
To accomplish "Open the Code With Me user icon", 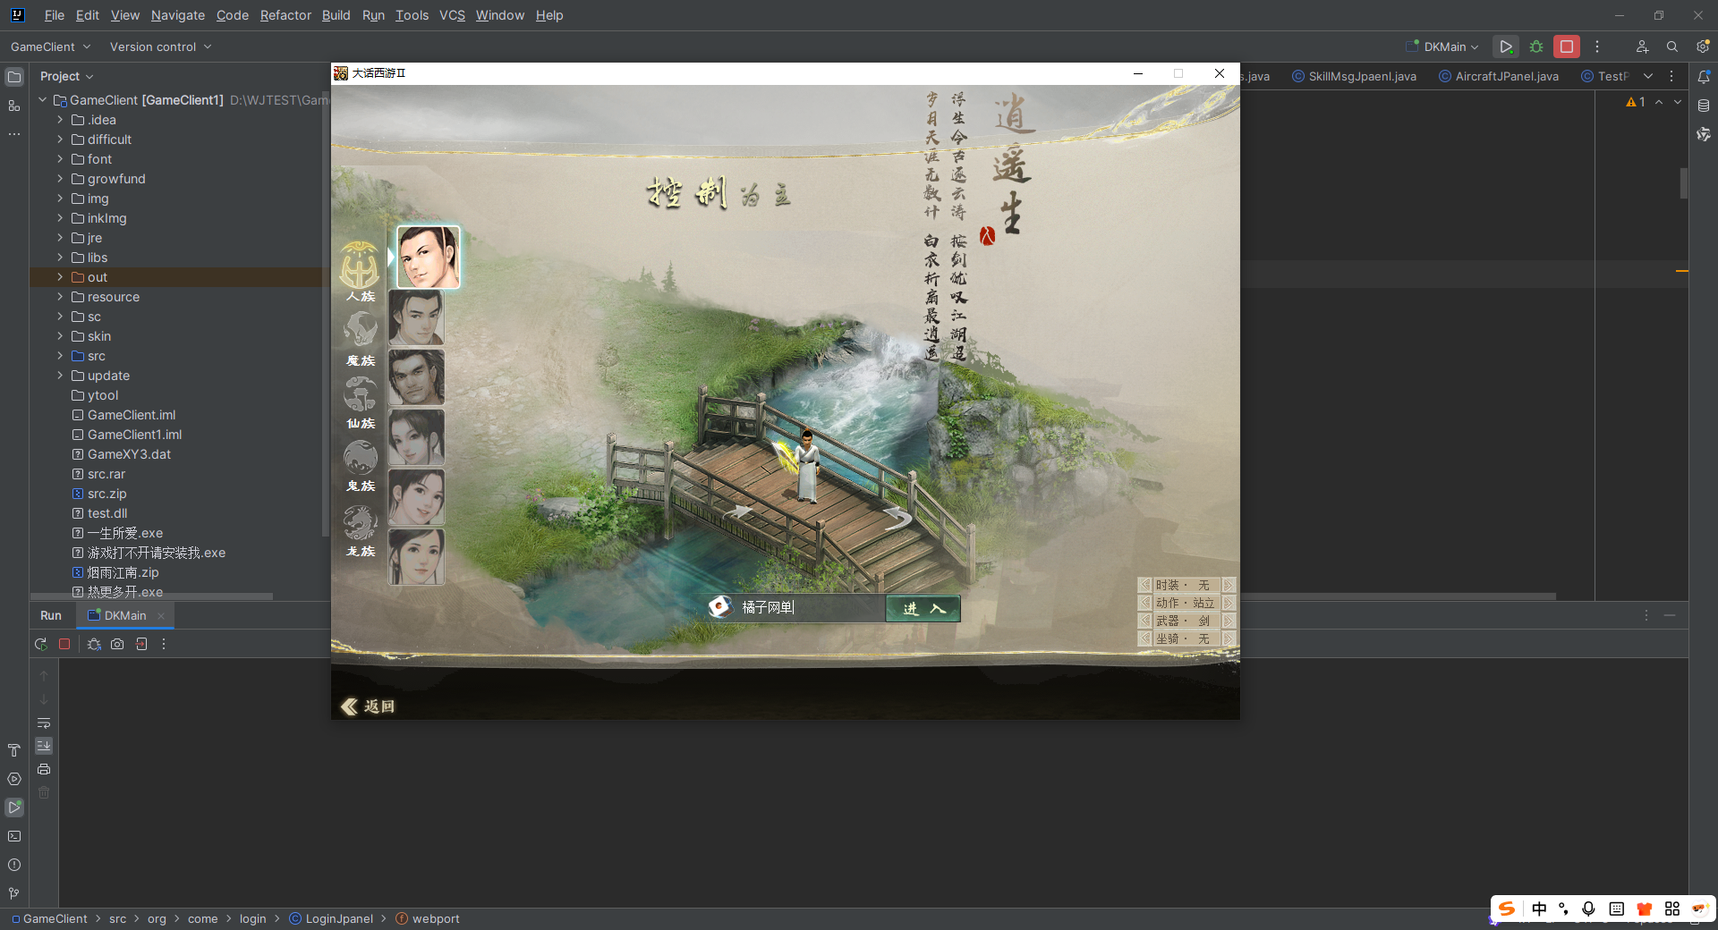I will [x=1642, y=46].
